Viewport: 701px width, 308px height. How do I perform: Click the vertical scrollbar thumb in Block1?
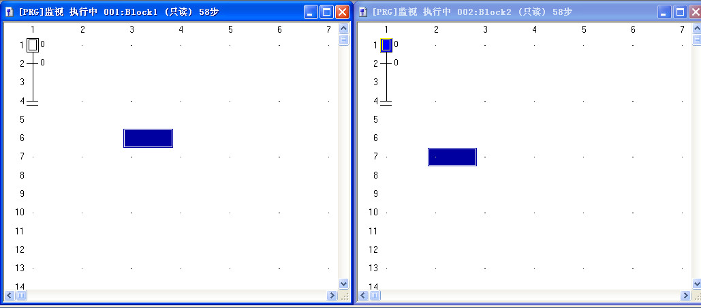point(343,40)
